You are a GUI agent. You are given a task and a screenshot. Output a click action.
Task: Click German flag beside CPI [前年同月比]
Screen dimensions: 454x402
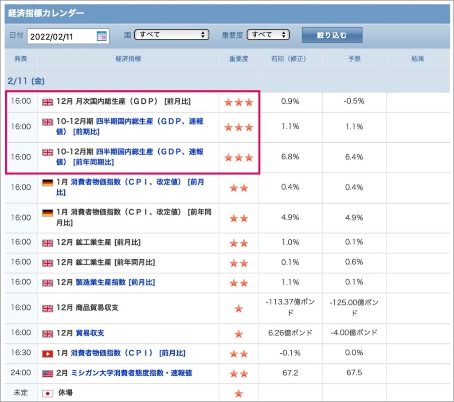pyautogui.click(x=47, y=213)
